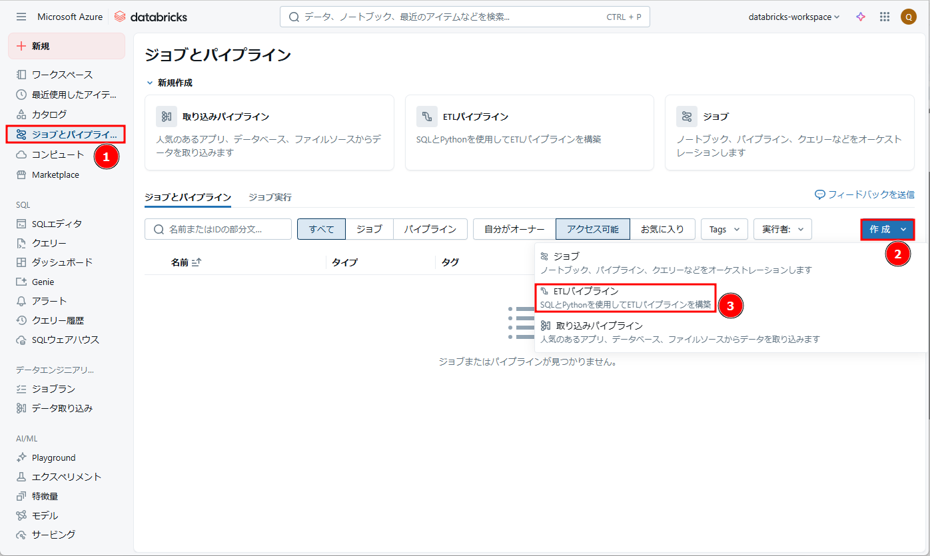Select the パイプライン filter toggle

pos(430,229)
